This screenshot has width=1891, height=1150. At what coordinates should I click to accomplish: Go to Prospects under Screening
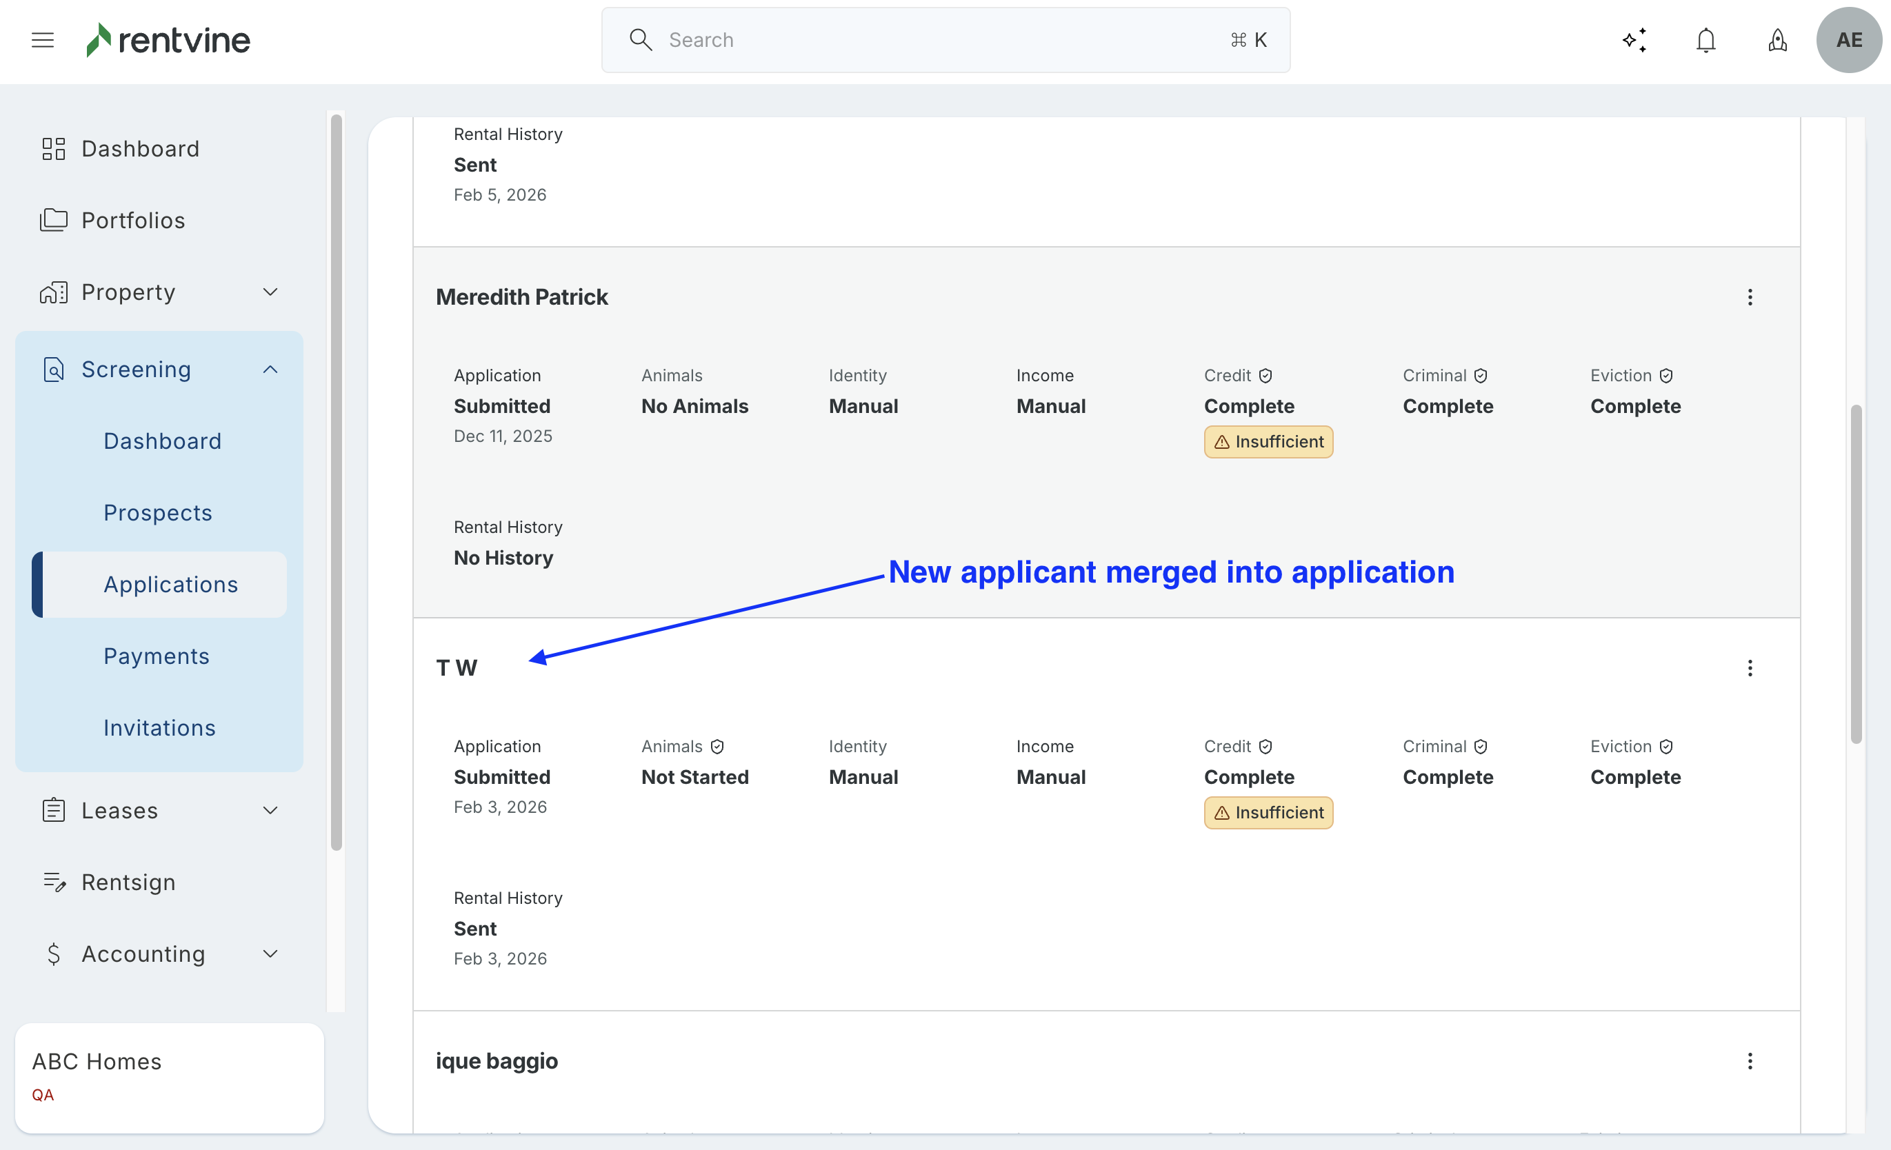pyautogui.click(x=157, y=512)
